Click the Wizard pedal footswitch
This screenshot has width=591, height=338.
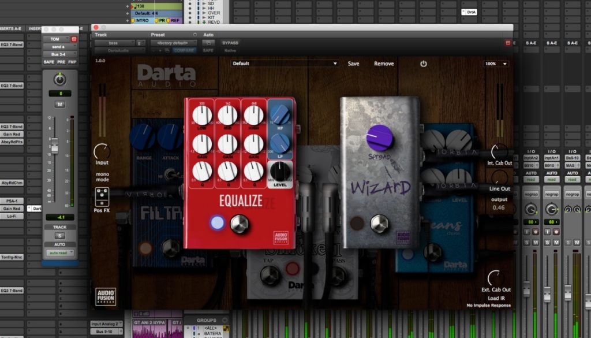click(x=379, y=224)
